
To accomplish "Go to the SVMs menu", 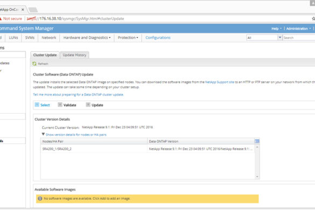I will [30, 38].
